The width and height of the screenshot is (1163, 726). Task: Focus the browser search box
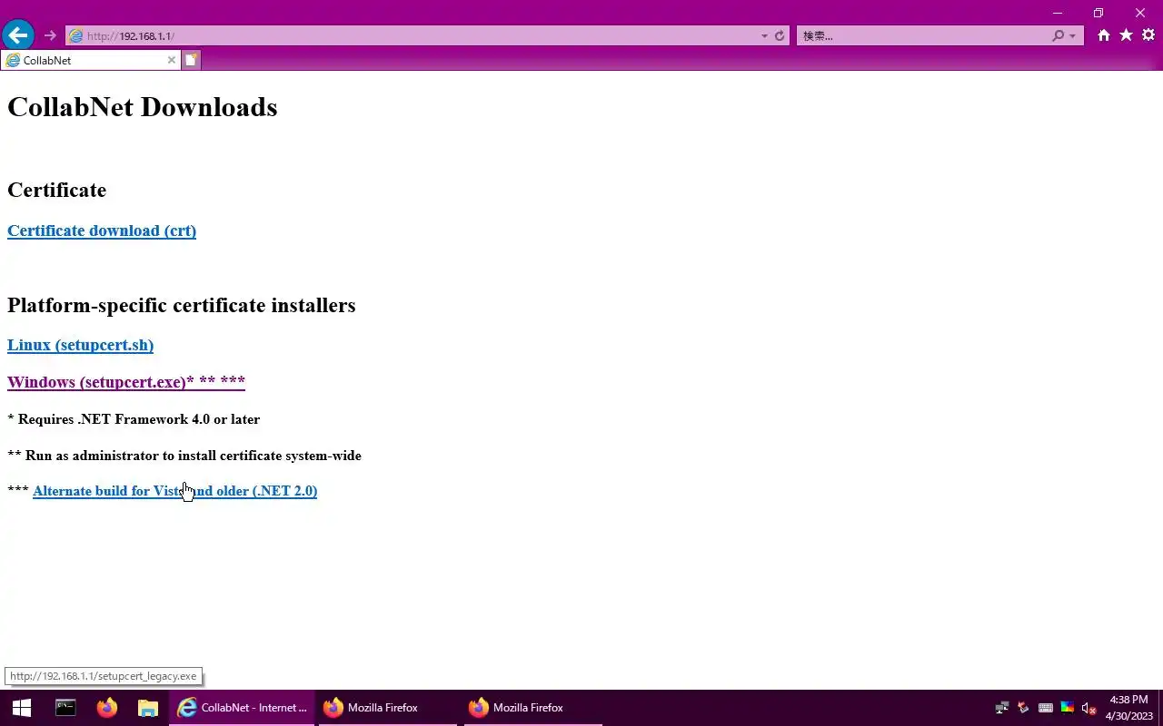click(921, 35)
